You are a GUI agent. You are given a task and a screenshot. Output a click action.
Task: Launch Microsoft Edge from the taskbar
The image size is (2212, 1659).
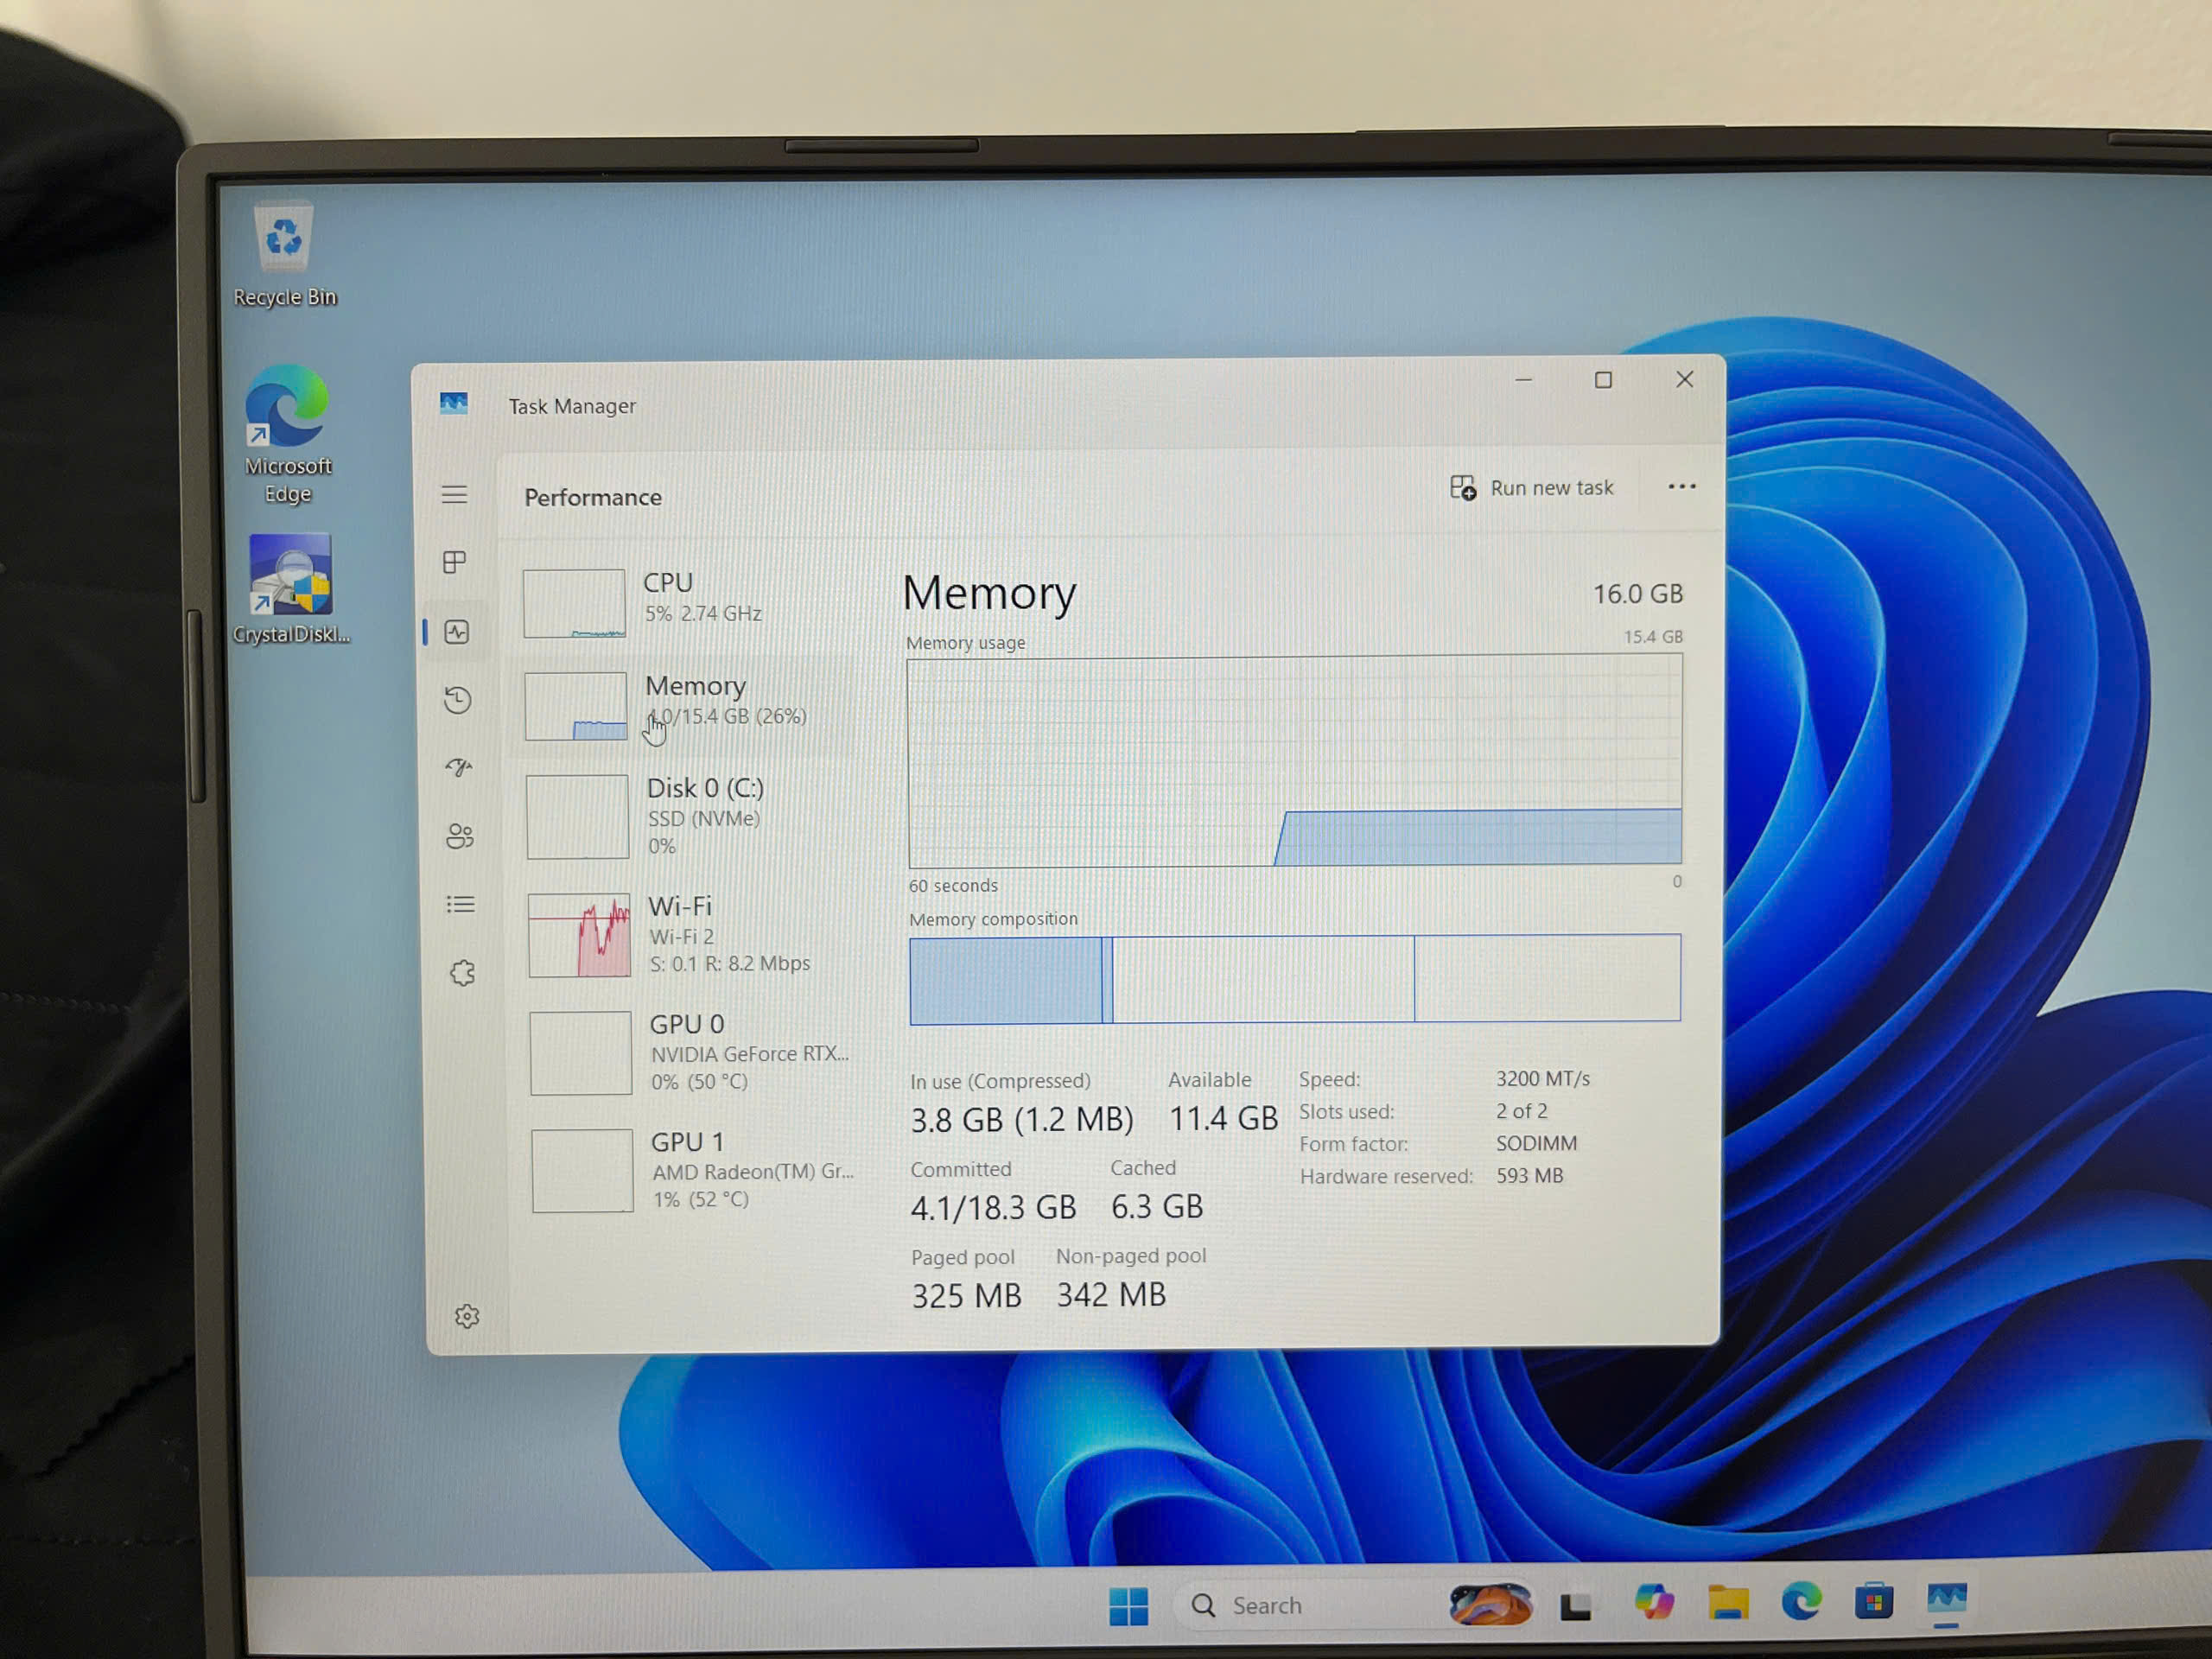coord(1801,1601)
